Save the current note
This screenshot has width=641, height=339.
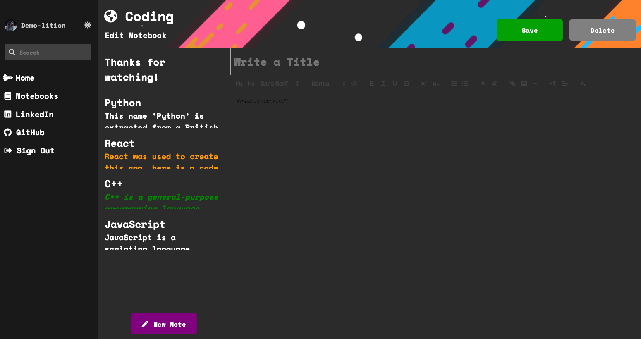(530, 30)
